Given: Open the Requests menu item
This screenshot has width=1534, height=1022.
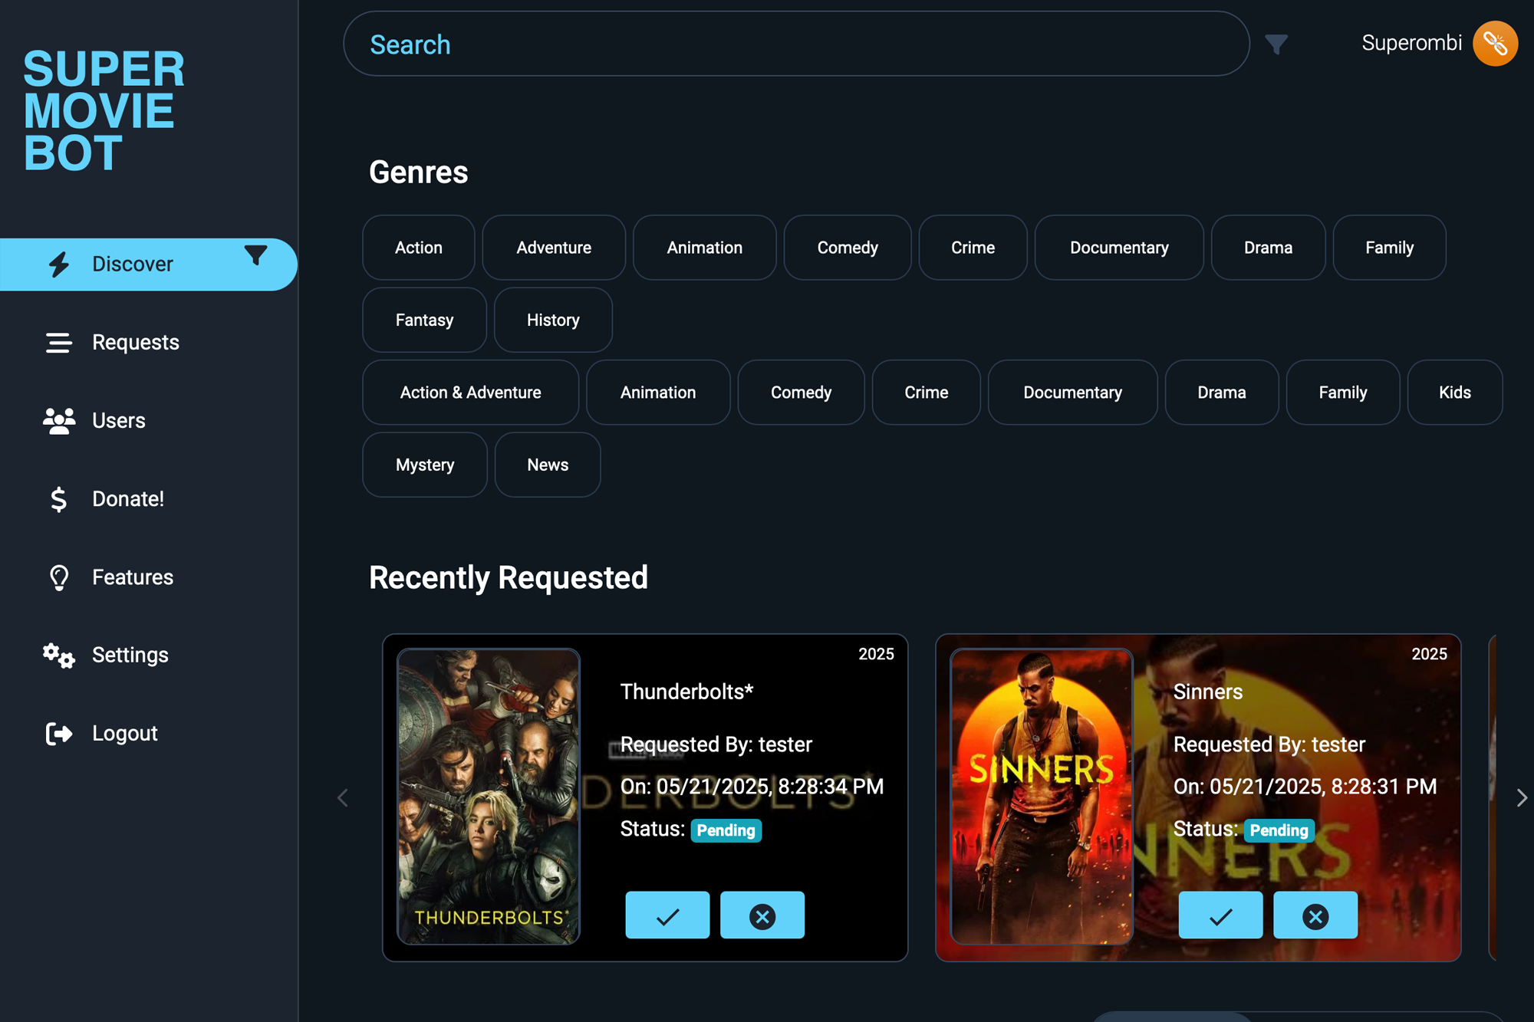Looking at the screenshot, I should (x=135, y=342).
